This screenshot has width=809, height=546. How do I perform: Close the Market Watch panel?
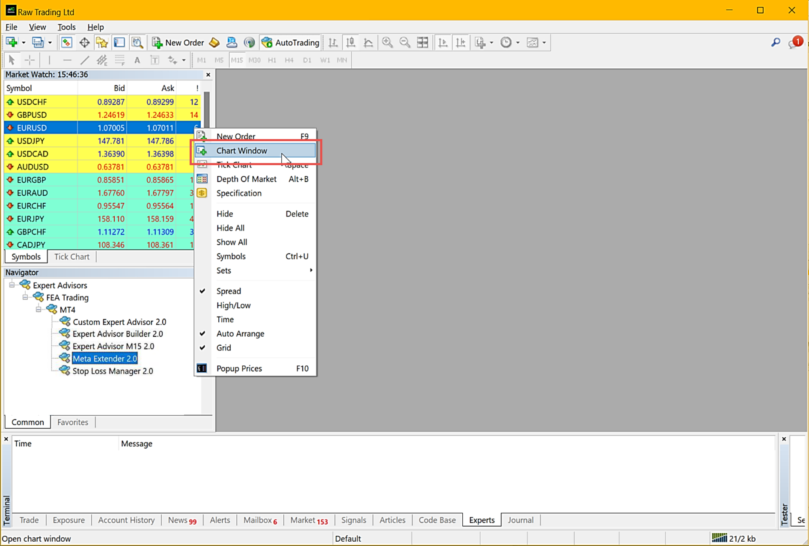[208, 74]
